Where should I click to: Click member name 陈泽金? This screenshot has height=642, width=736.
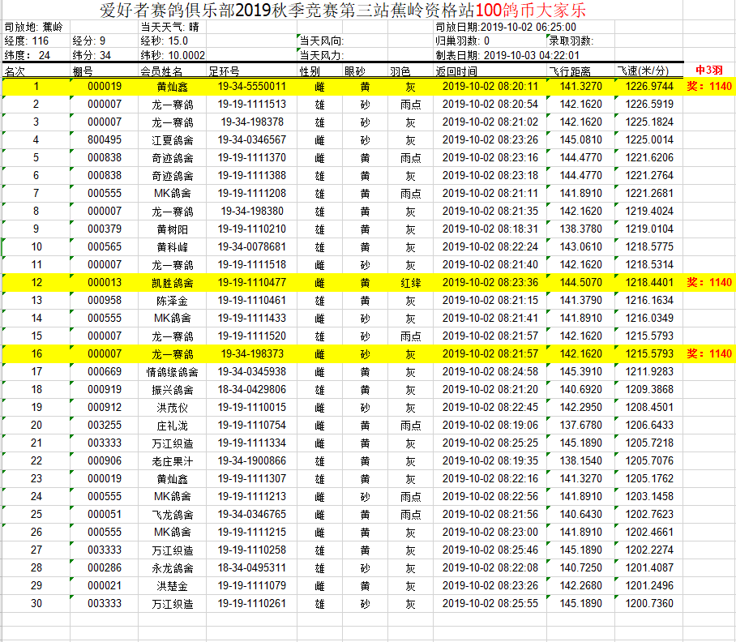point(173,301)
